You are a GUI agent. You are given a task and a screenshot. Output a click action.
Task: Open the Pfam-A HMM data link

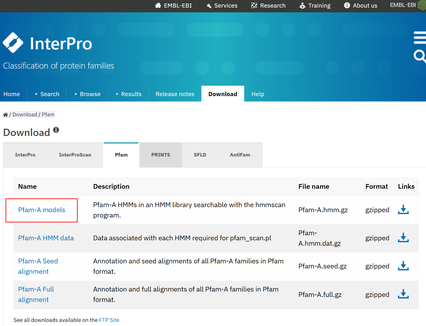click(x=46, y=238)
